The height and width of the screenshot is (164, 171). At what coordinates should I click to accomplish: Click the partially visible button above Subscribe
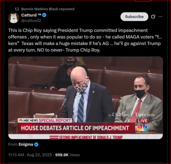(x=143, y=1)
